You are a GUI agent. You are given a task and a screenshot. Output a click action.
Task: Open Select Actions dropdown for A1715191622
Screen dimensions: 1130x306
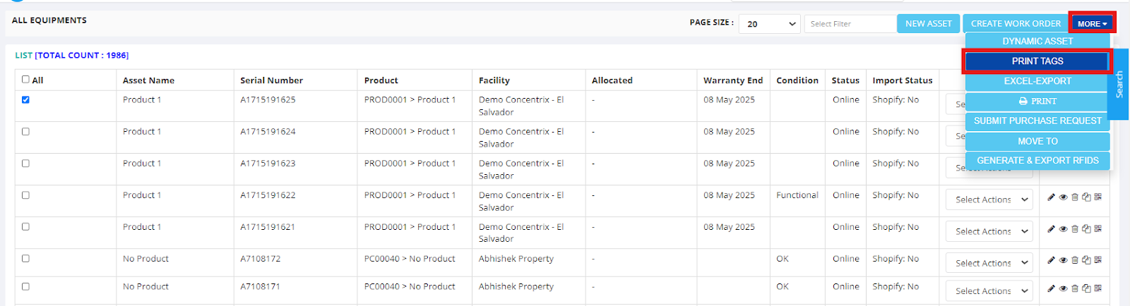(x=989, y=200)
